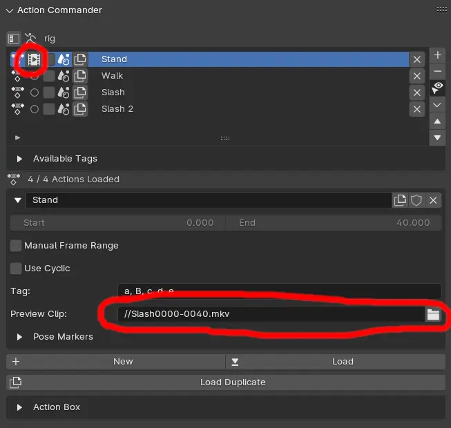Image resolution: width=451 pixels, height=428 pixels.
Task: Select the radio button on the Walk row
Action: click(x=34, y=76)
